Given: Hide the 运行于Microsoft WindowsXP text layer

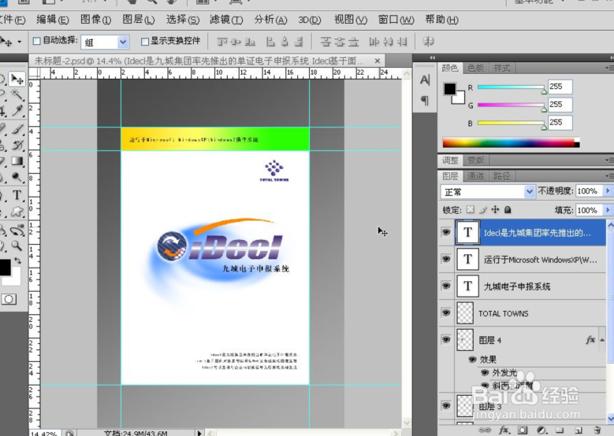Looking at the screenshot, I should coord(445,259).
